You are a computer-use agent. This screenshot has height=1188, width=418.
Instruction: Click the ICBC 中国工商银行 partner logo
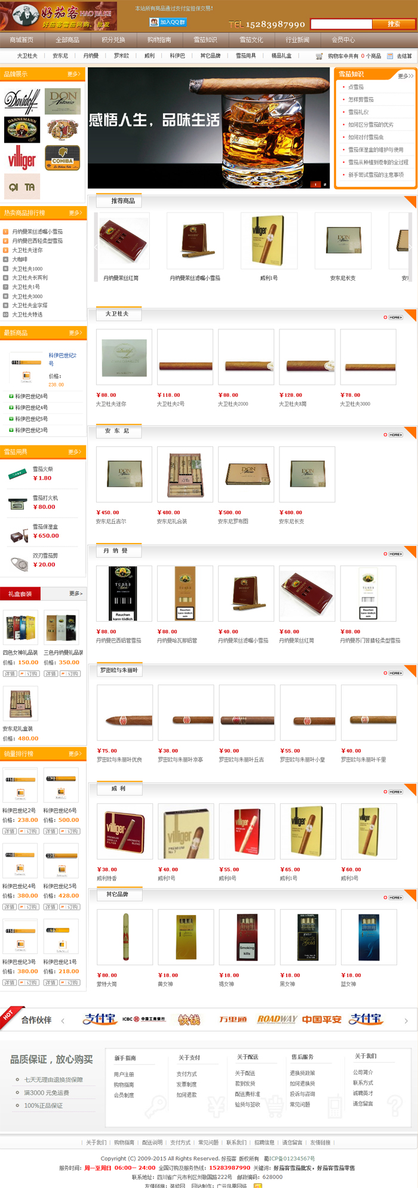(x=144, y=1019)
